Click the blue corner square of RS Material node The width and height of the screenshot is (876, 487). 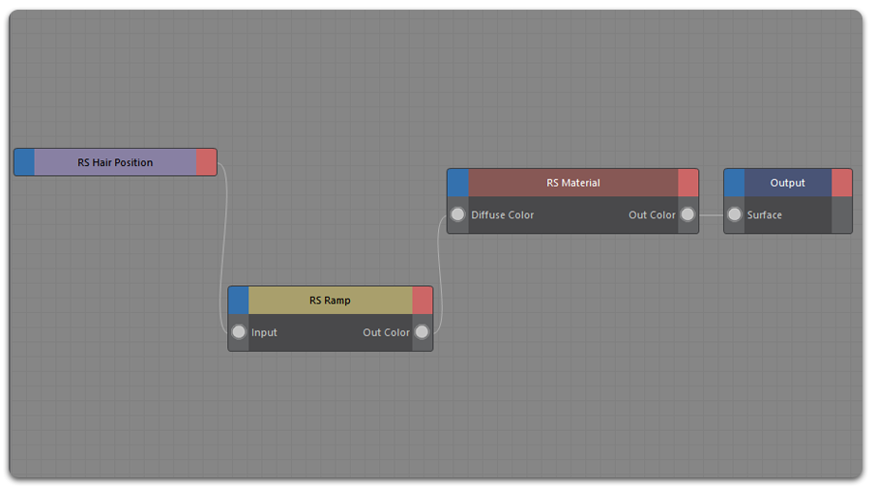[x=458, y=183]
